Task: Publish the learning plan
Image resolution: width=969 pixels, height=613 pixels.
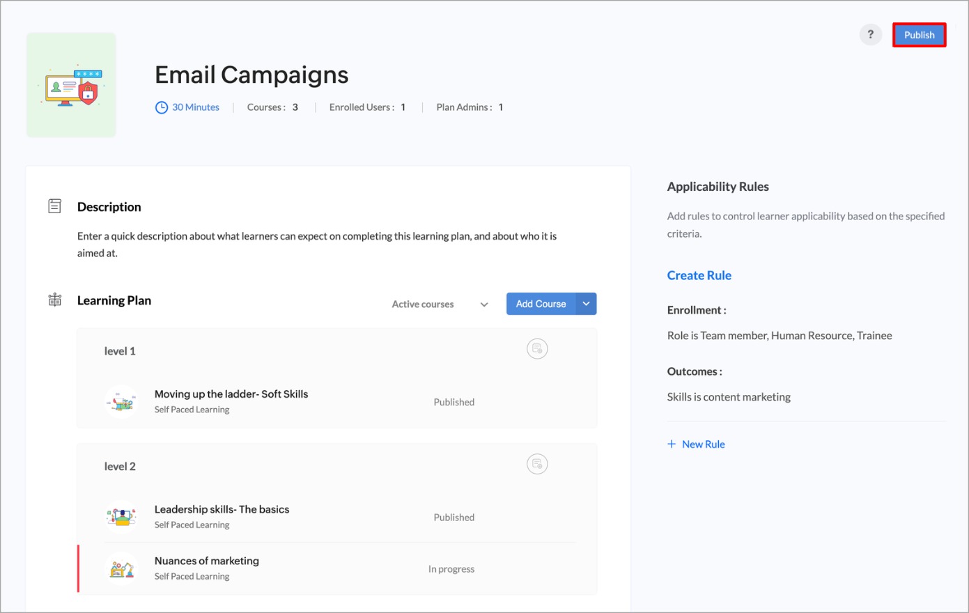Action: point(919,35)
